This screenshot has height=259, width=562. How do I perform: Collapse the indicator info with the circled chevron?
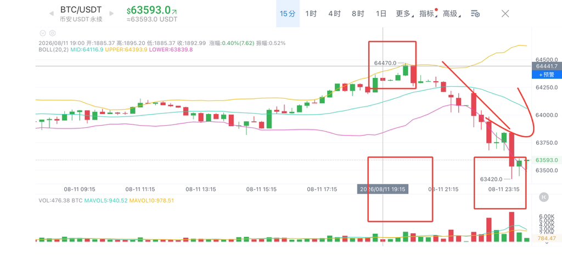(43, 33)
